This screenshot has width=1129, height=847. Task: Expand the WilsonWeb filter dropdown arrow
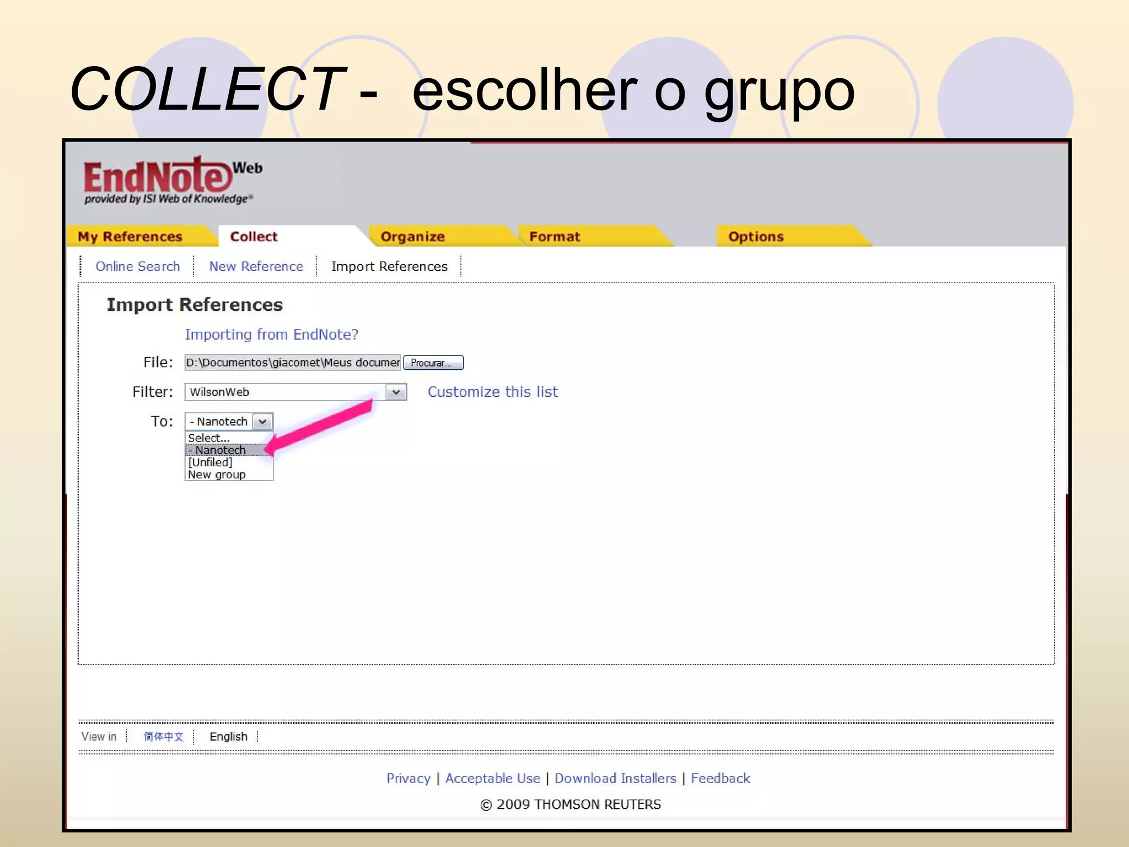point(396,392)
